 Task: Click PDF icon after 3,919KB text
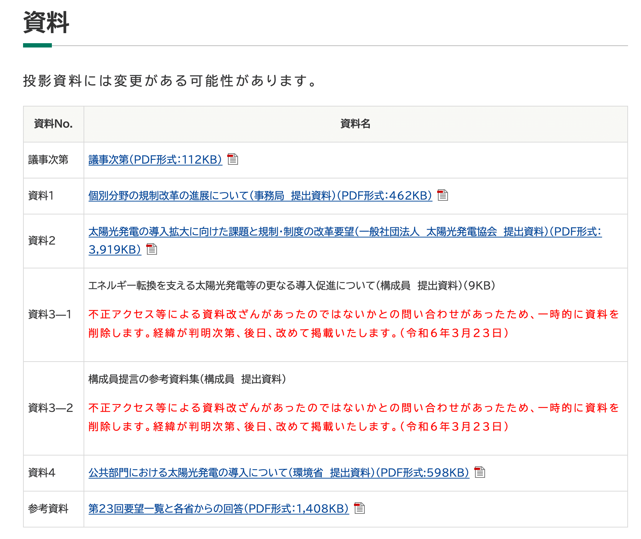pos(152,249)
